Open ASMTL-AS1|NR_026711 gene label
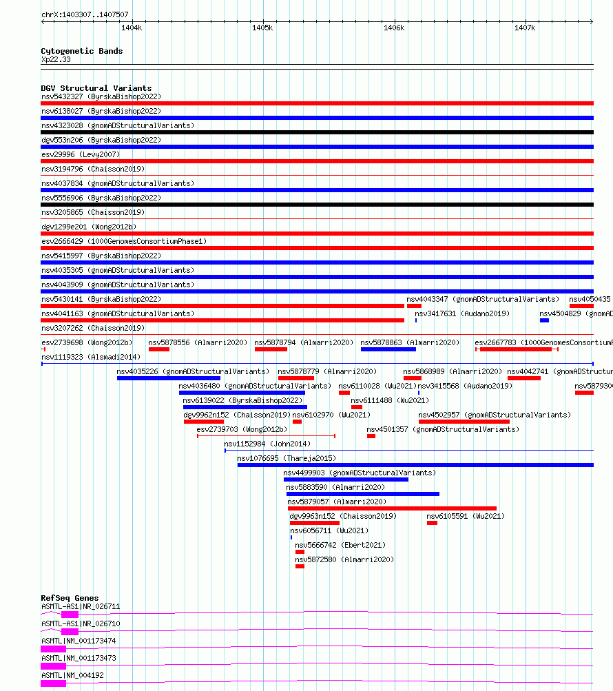Image resolution: width=613 pixels, height=691 pixels. [x=81, y=606]
